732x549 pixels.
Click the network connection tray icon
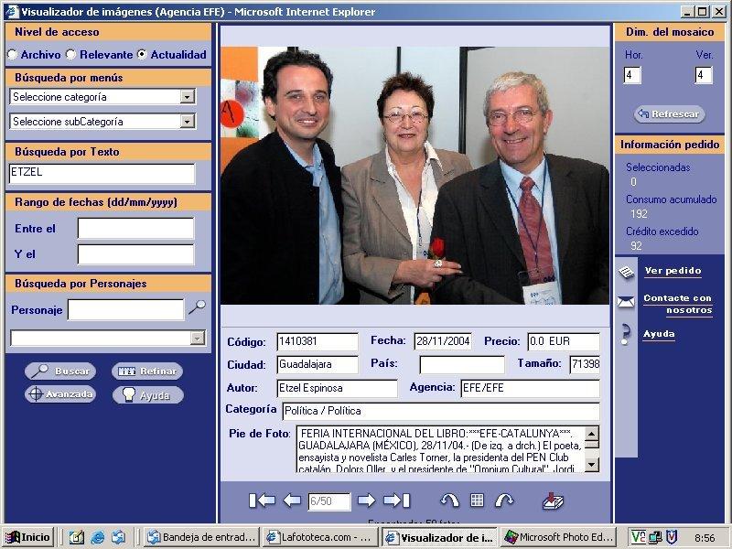point(655,537)
